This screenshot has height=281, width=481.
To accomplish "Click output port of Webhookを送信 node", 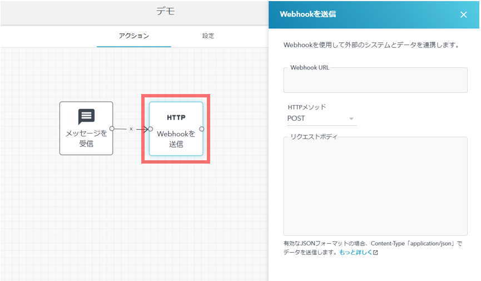I will [x=201, y=129].
